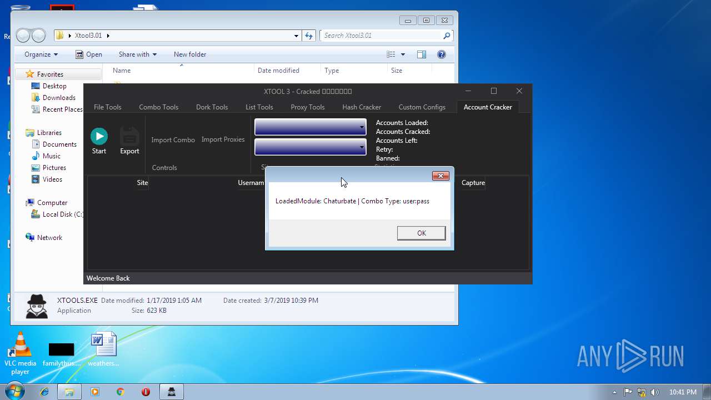Click the Action Center flag tray icon
This screenshot has height=400, width=711.
point(628,392)
